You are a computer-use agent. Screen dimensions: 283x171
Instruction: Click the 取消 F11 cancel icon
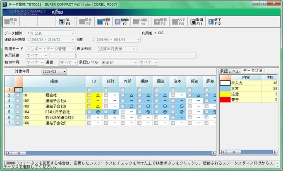pyautogui.click(x=193, y=22)
